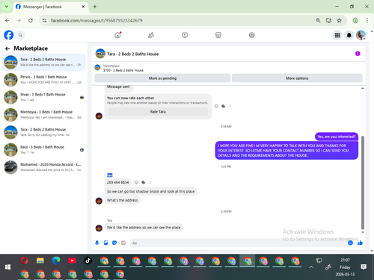Open conversation information purple icon
374x280 pixels.
[358, 54]
